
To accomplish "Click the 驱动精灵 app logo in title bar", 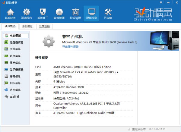I will 3,2.
